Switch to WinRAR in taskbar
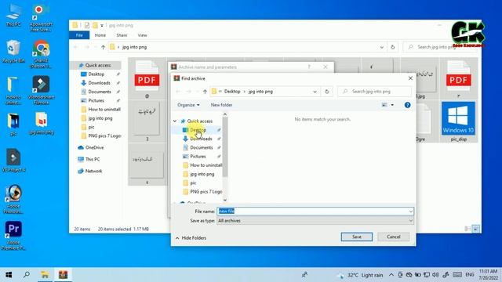 (63, 275)
